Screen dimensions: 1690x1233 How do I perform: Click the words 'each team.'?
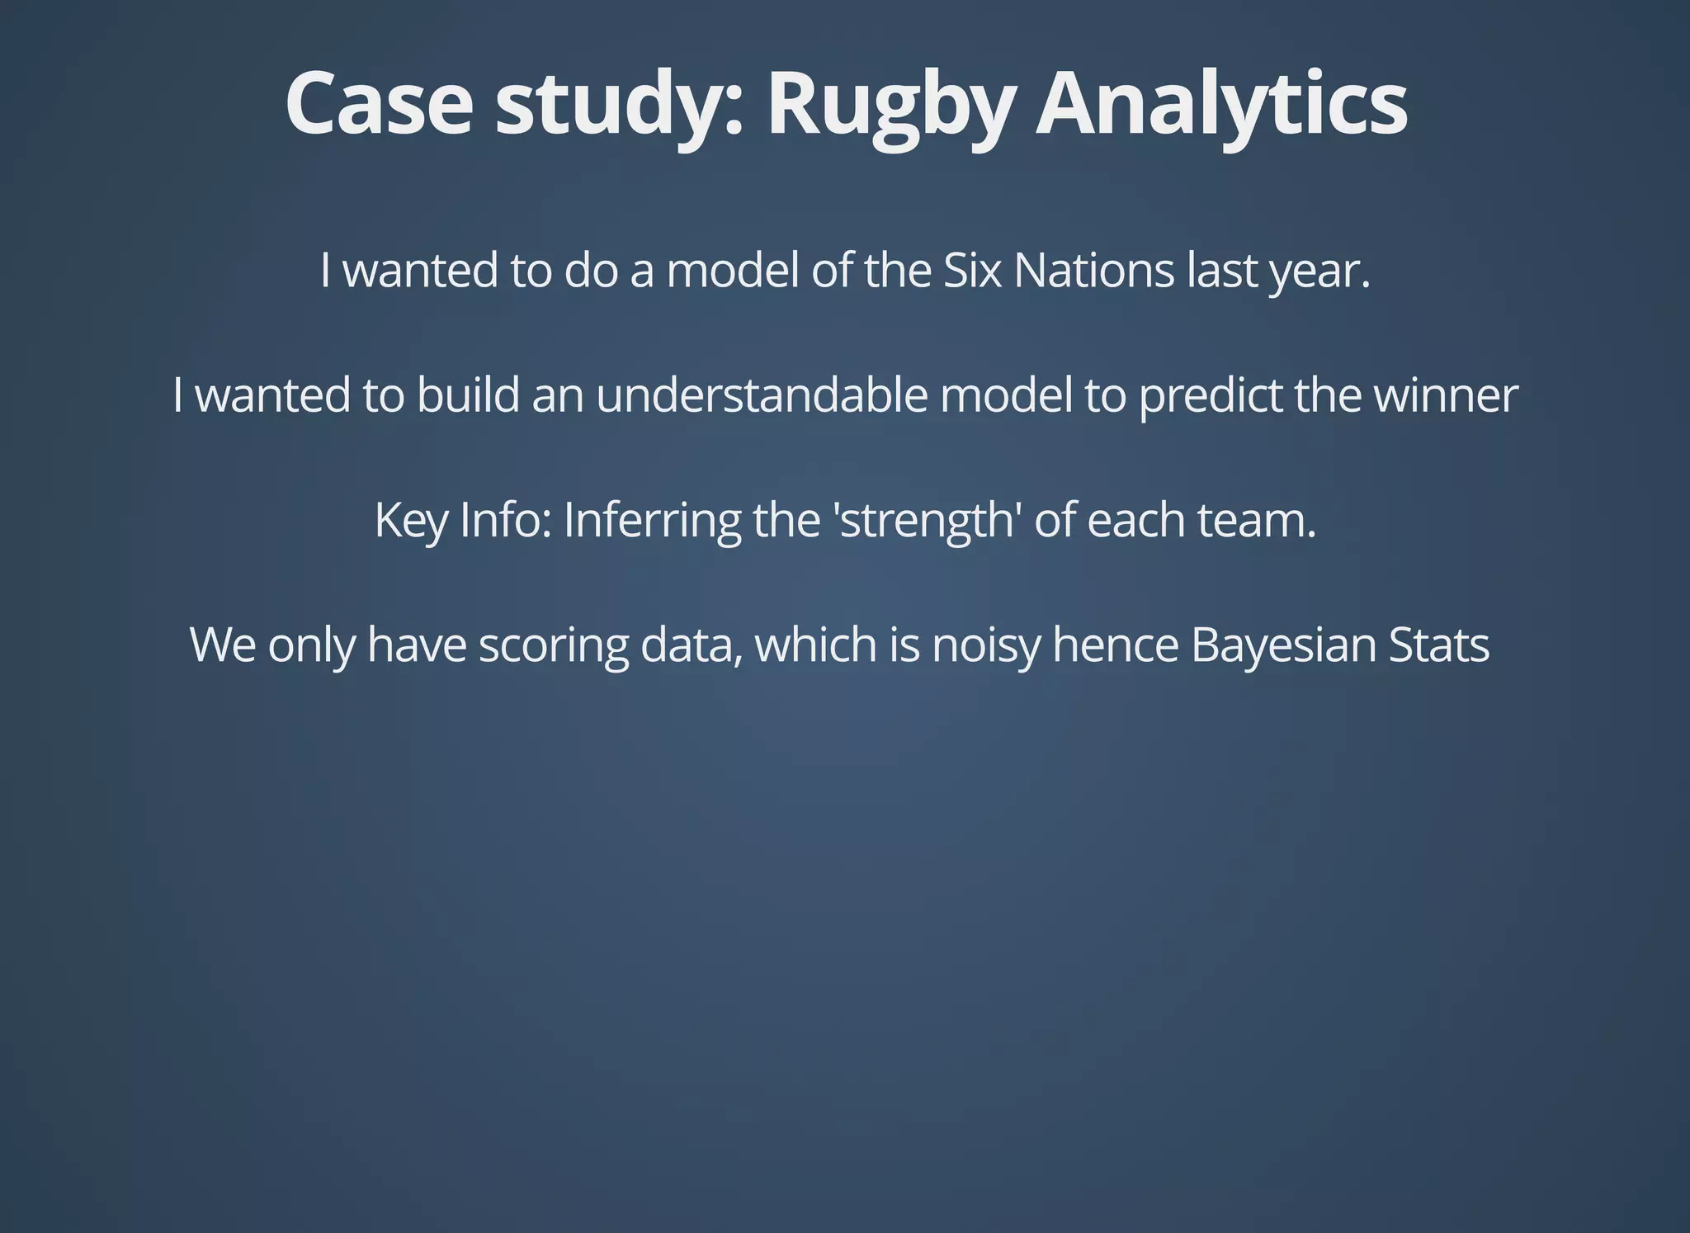click(x=1201, y=520)
